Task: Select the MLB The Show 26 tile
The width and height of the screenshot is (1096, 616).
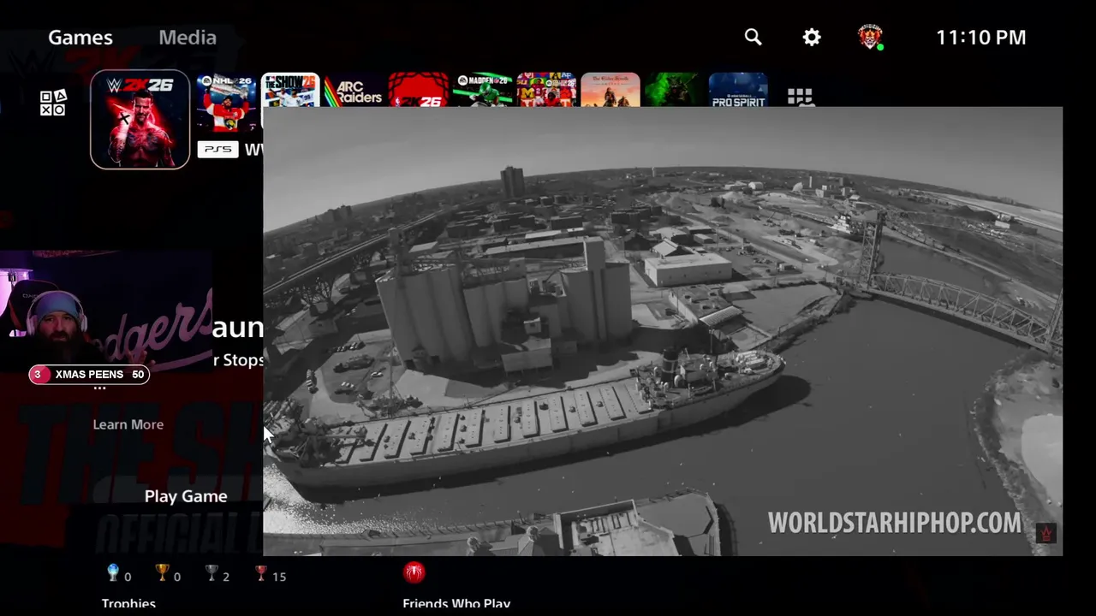Action: tap(290, 90)
